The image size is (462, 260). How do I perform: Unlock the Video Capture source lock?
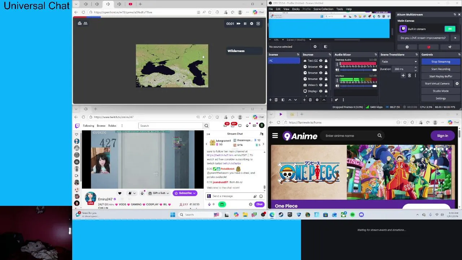326,85
